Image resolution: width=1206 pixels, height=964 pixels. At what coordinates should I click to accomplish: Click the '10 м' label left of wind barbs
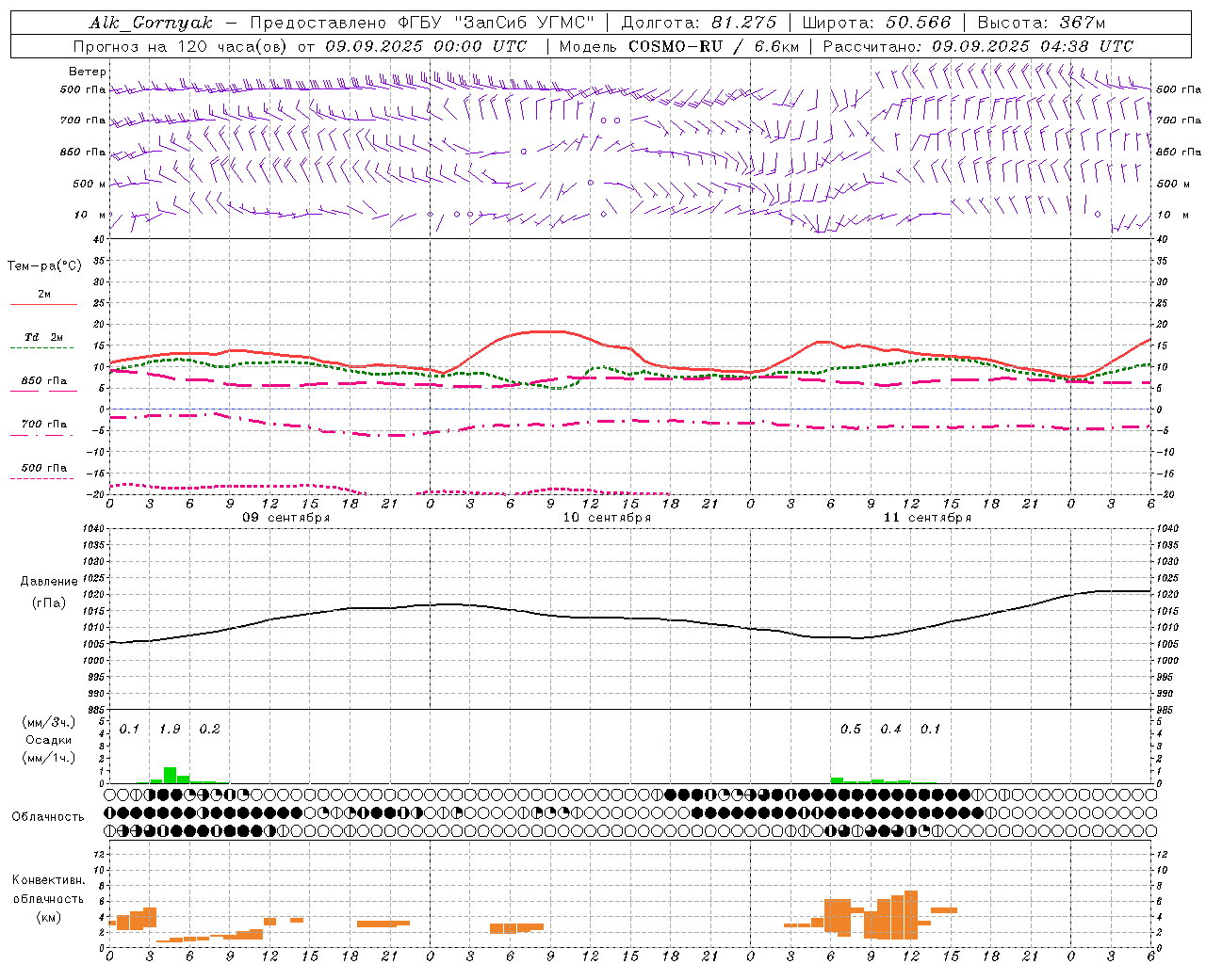click(x=90, y=215)
